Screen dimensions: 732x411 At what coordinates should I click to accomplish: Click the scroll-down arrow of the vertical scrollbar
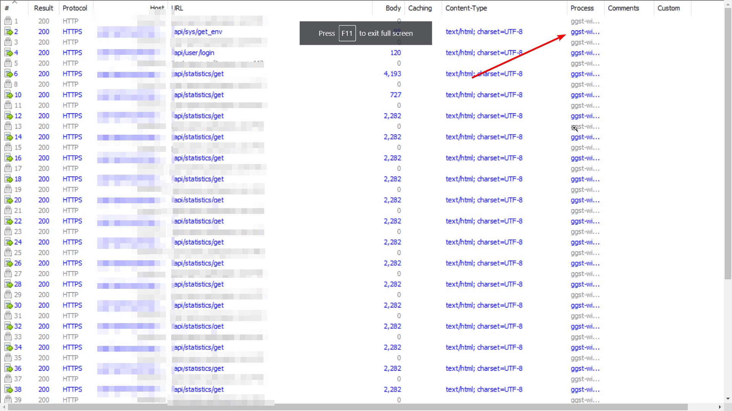[x=728, y=399]
